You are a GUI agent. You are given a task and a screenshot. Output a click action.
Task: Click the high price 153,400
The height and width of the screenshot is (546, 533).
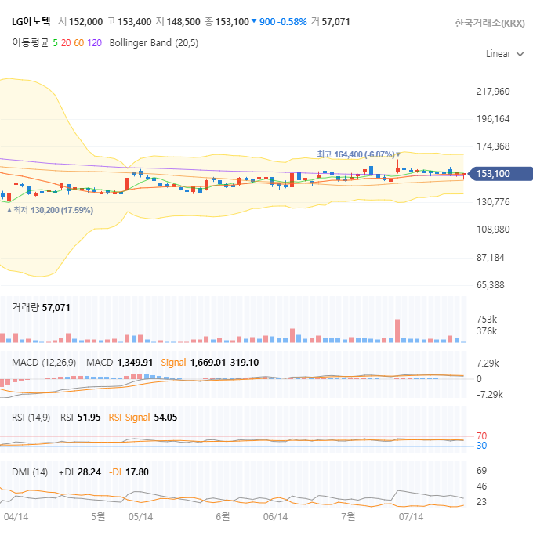[135, 22]
